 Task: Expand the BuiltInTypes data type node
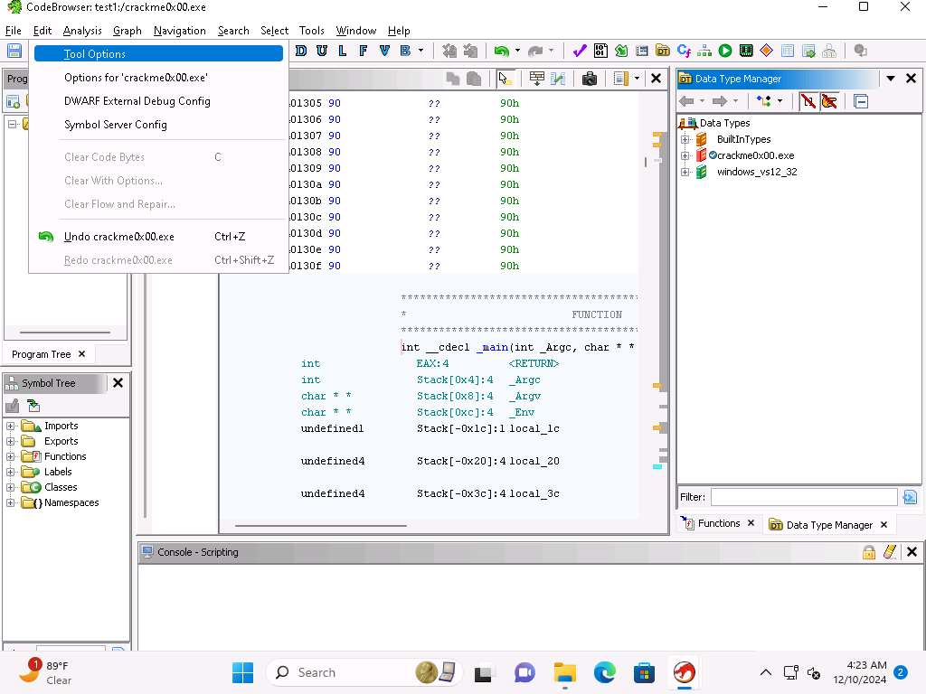685,139
